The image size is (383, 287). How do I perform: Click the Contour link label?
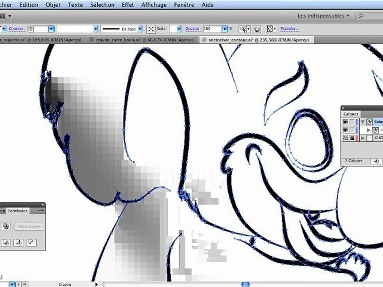point(17,29)
